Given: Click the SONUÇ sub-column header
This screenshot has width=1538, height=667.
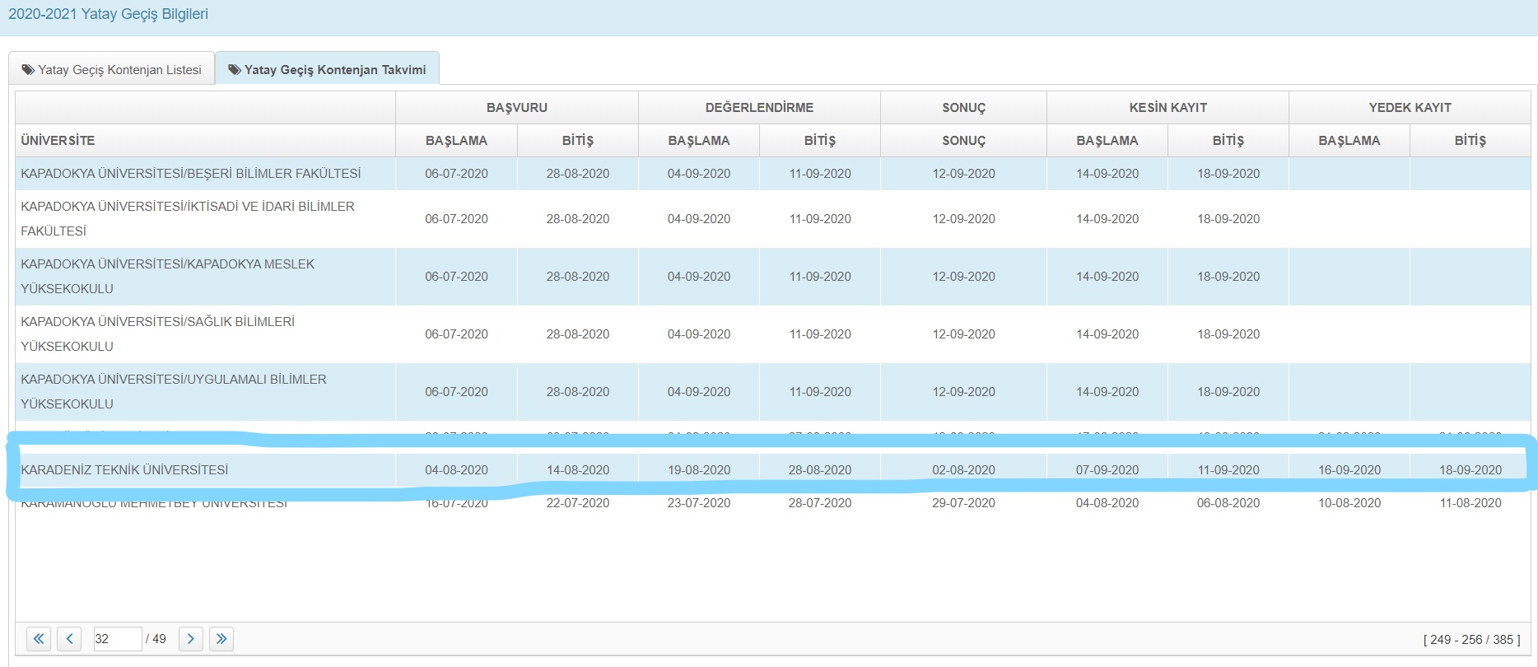Looking at the screenshot, I should [963, 140].
